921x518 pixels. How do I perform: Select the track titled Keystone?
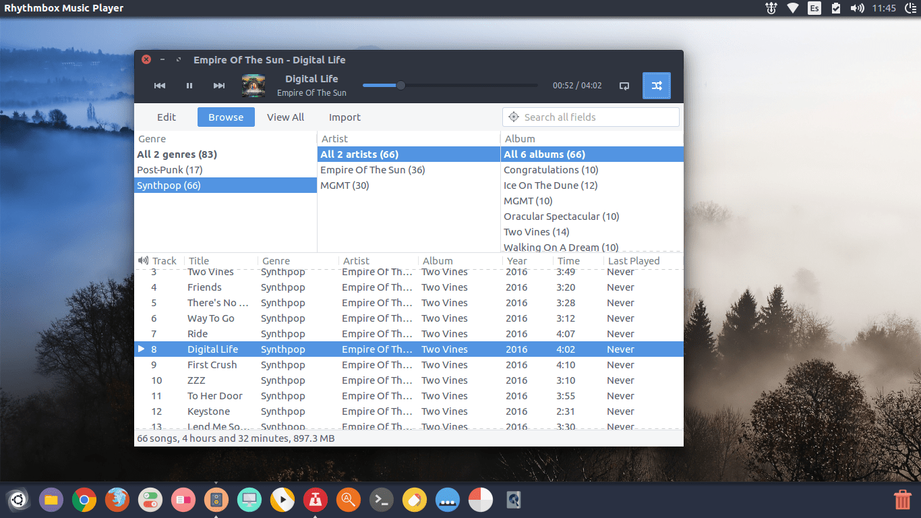click(409, 411)
